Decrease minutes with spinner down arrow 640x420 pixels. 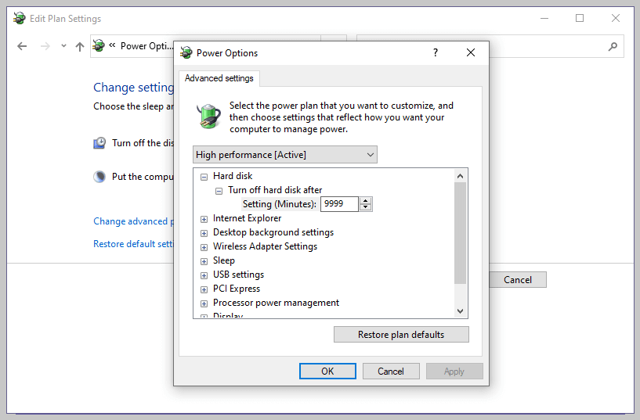(365, 207)
